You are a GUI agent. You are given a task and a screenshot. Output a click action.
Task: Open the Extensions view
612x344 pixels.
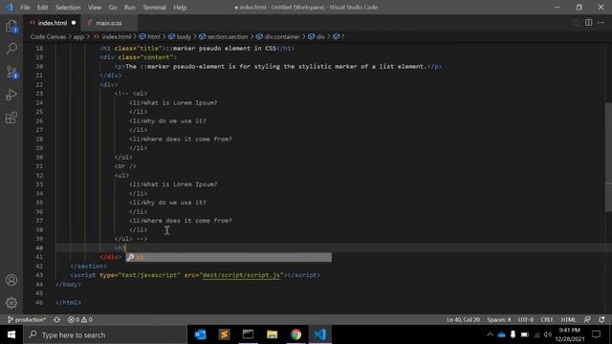tap(11, 118)
